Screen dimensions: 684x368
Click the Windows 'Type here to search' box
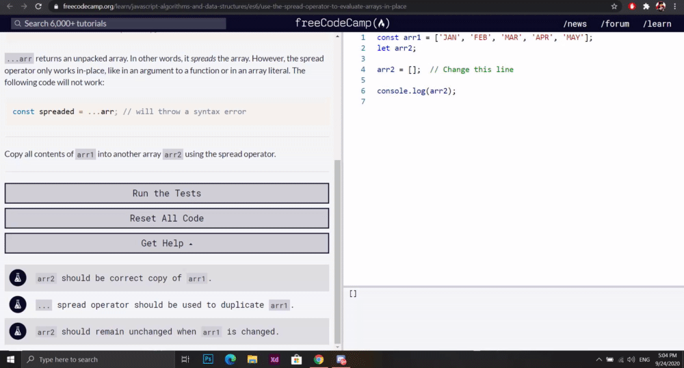(x=98, y=359)
